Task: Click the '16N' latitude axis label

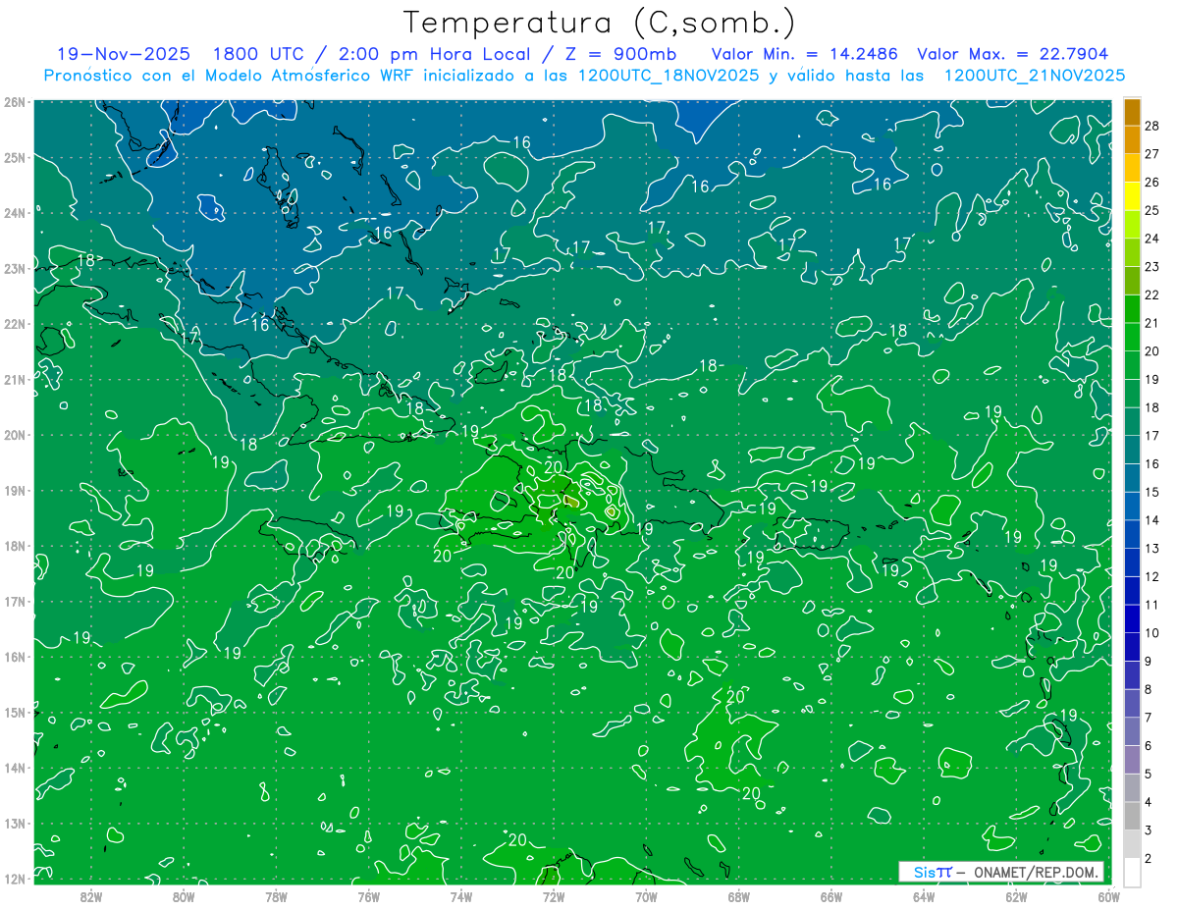Action: [14, 657]
